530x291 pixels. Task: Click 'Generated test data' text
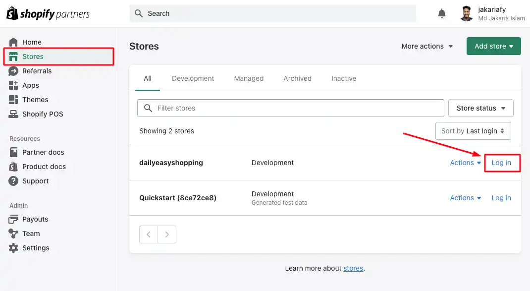tap(279, 203)
